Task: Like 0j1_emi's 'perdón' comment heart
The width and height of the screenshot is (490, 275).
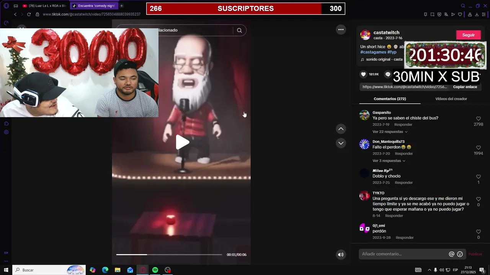Action: [x=479, y=232]
